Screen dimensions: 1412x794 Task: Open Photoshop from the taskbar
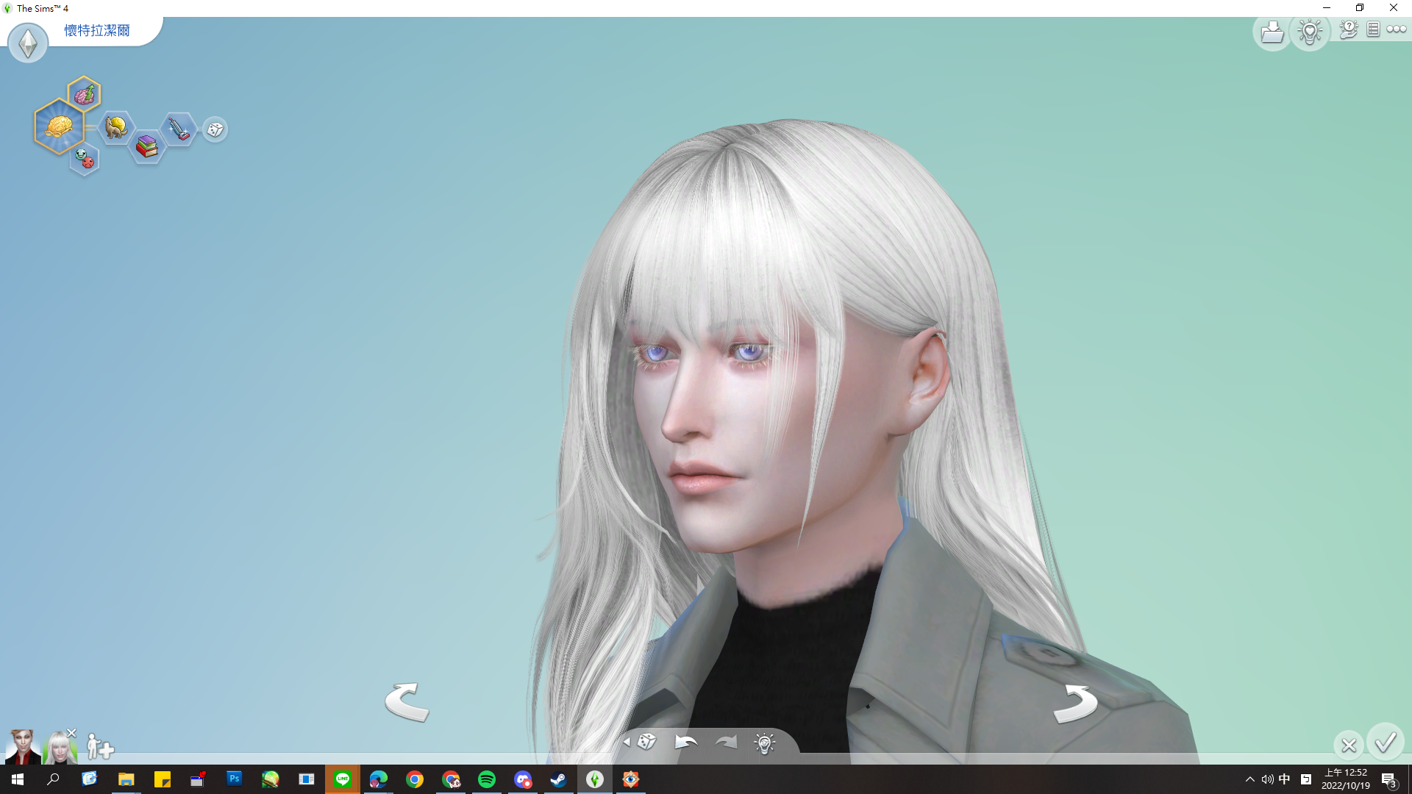click(x=234, y=779)
